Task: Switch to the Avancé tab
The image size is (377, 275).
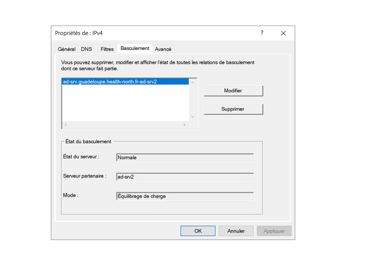Action: 164,49
